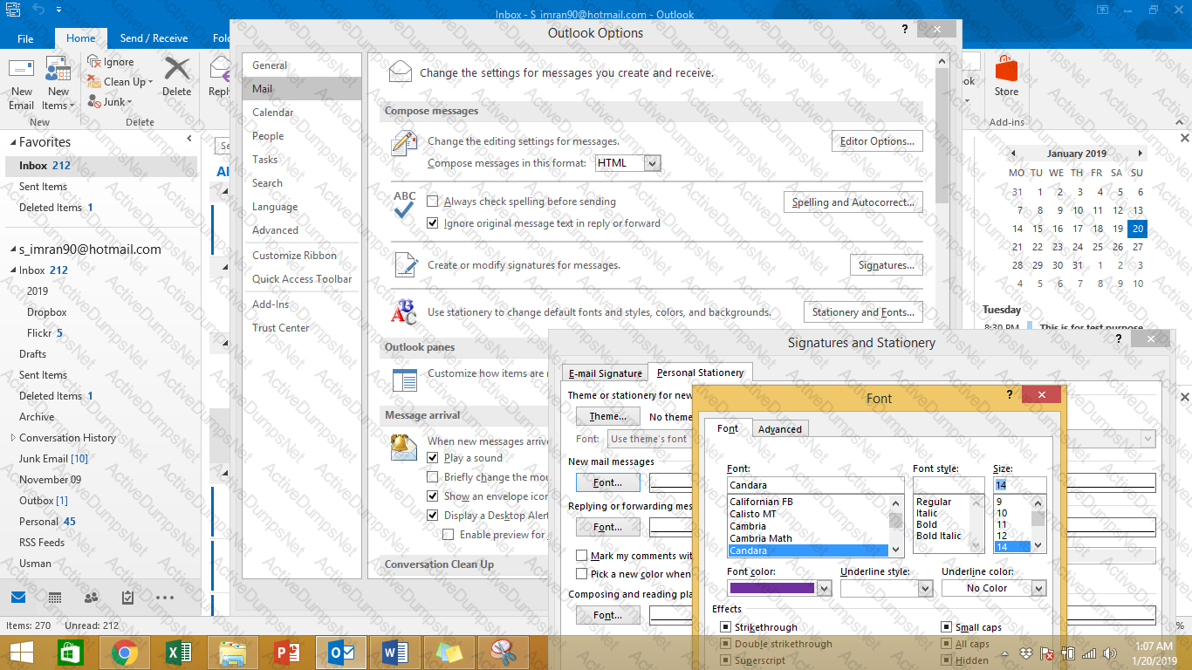Click the Font dialog help question mark

1010,395
